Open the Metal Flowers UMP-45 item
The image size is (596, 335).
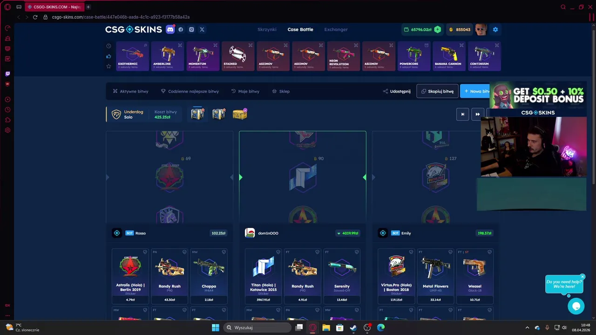point(435,276)
